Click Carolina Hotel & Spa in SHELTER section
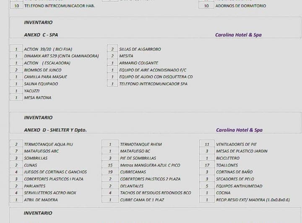The image size is (302, 223). (239, 130)
